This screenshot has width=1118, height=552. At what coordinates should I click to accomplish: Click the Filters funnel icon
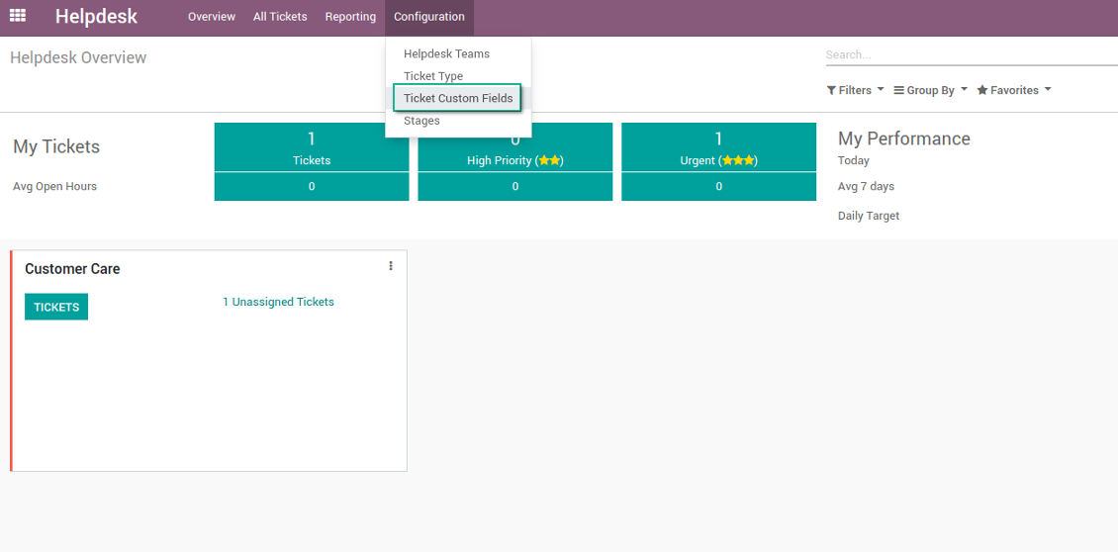(x=831, y=91)
